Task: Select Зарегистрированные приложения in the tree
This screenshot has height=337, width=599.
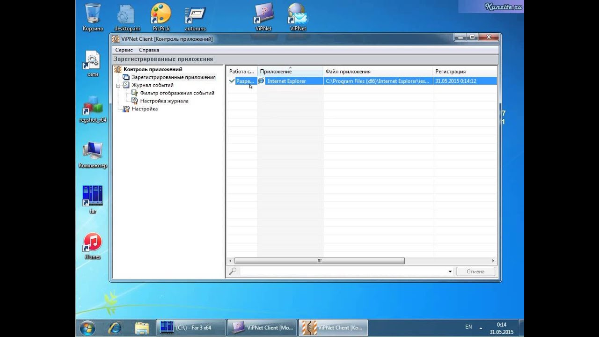Action: pos(174,77)
